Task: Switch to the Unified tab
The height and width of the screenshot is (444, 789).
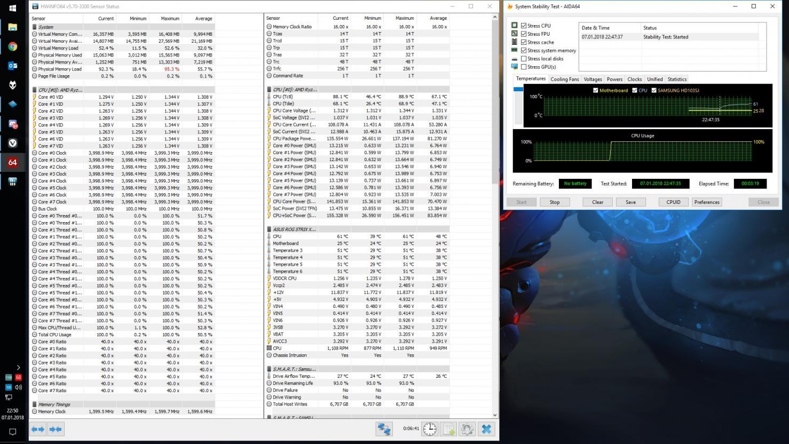Action: click(x=655, y=79)
